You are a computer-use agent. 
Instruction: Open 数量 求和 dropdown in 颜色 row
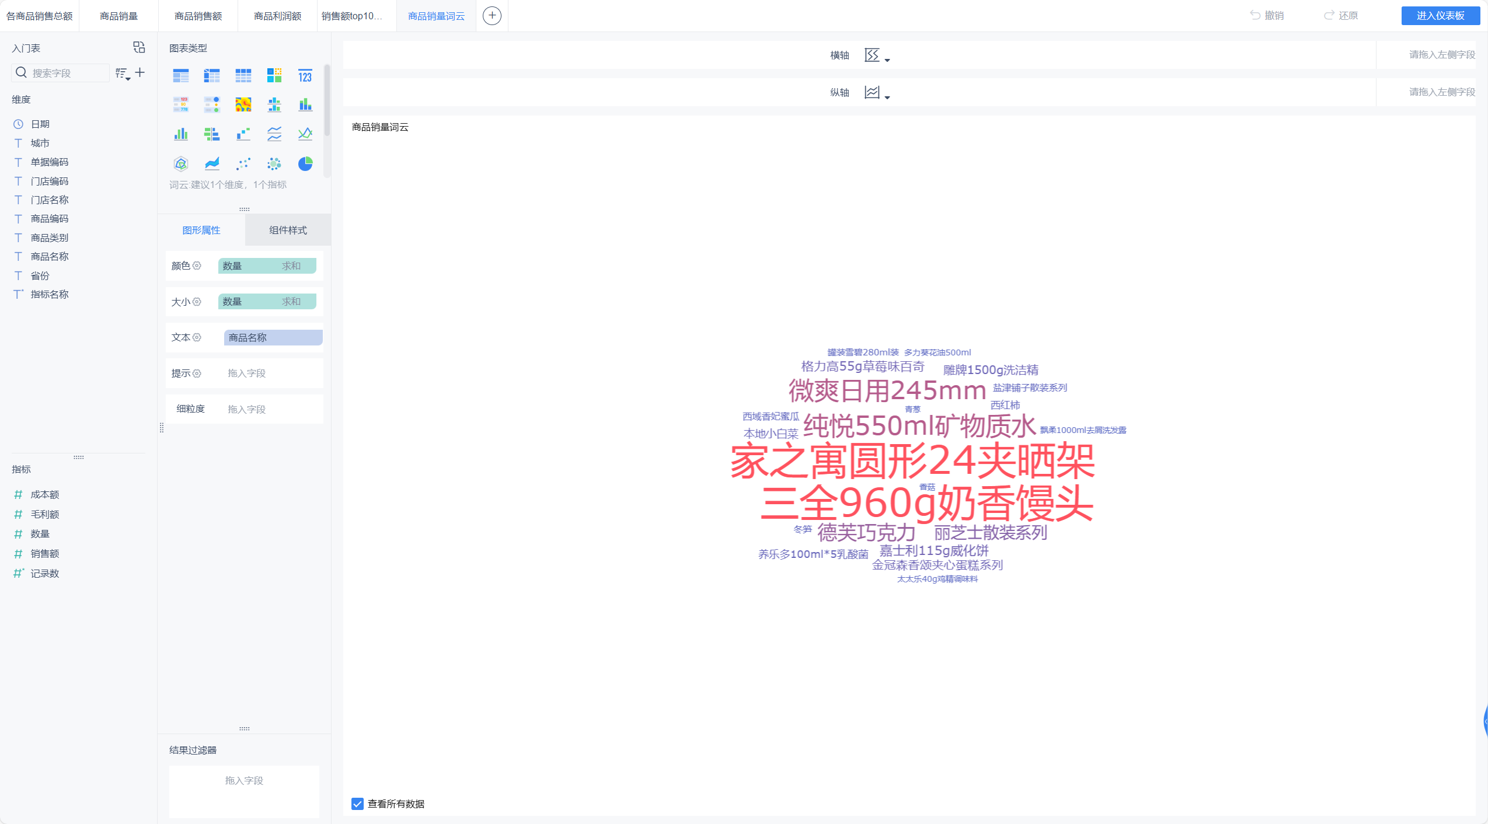(x=267, y=266)
